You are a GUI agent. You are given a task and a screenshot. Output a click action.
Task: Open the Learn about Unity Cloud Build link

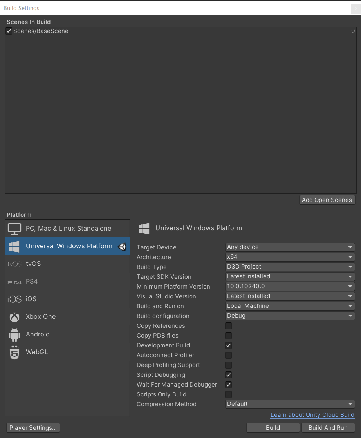coord(312,415)
